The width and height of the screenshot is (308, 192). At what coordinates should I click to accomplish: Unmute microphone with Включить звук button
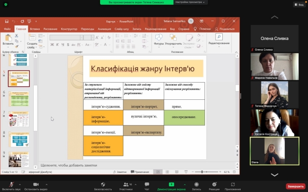[11, 184]
